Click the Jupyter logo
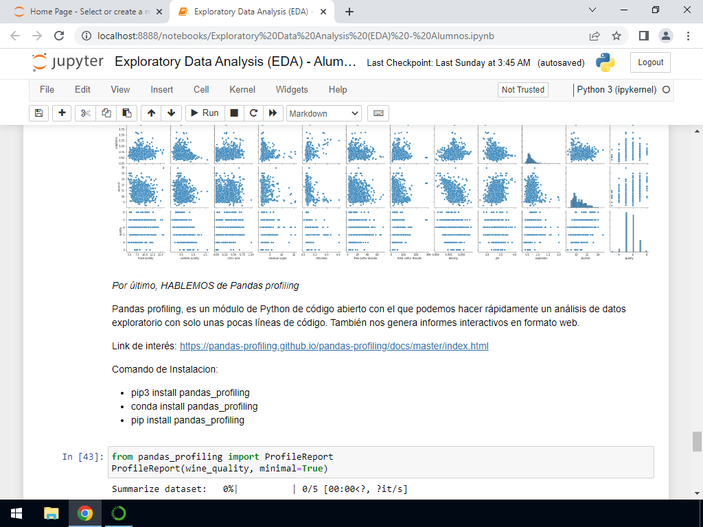The width and height of the screenshot is (703, 527). click(68, 62)
